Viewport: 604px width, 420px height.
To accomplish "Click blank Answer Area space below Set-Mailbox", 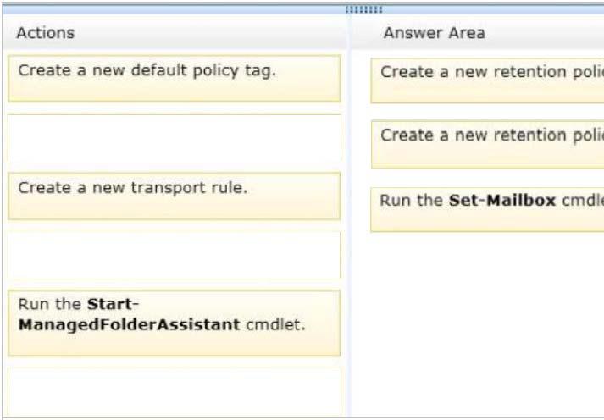I will coord(478,323).
